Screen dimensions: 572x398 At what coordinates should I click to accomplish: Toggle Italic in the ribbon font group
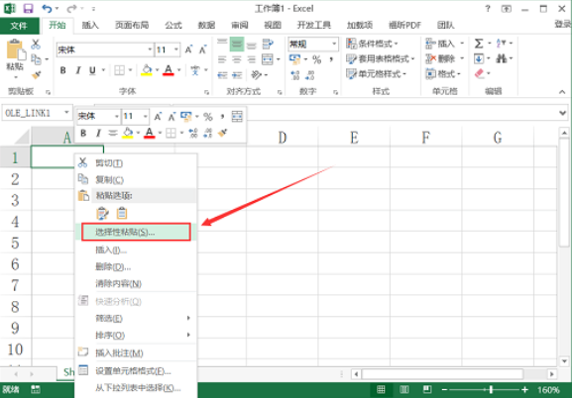[77, 70]
